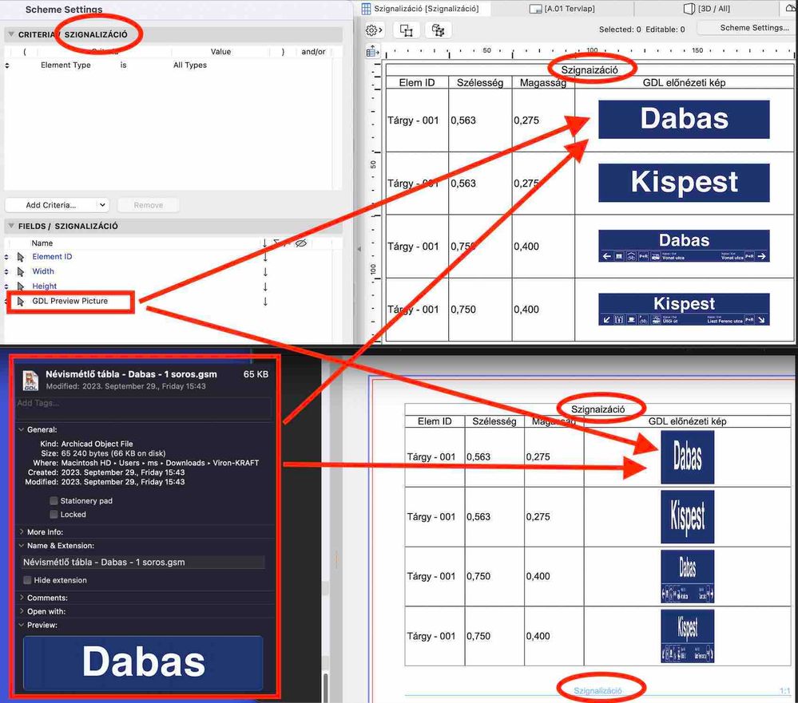Click the 1:1 scale label on layout

(x=784, y=691)
